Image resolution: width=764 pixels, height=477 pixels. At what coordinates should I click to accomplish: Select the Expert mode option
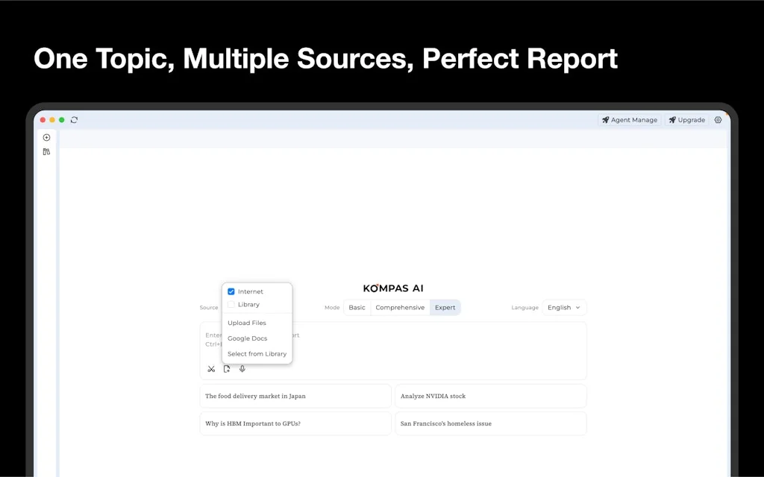tap(445, 308)
